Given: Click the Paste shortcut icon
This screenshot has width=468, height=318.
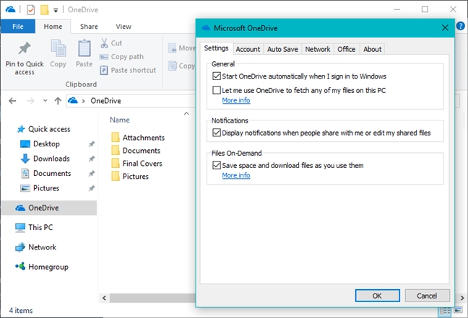Looking at the screenshot, I should 103,71.
